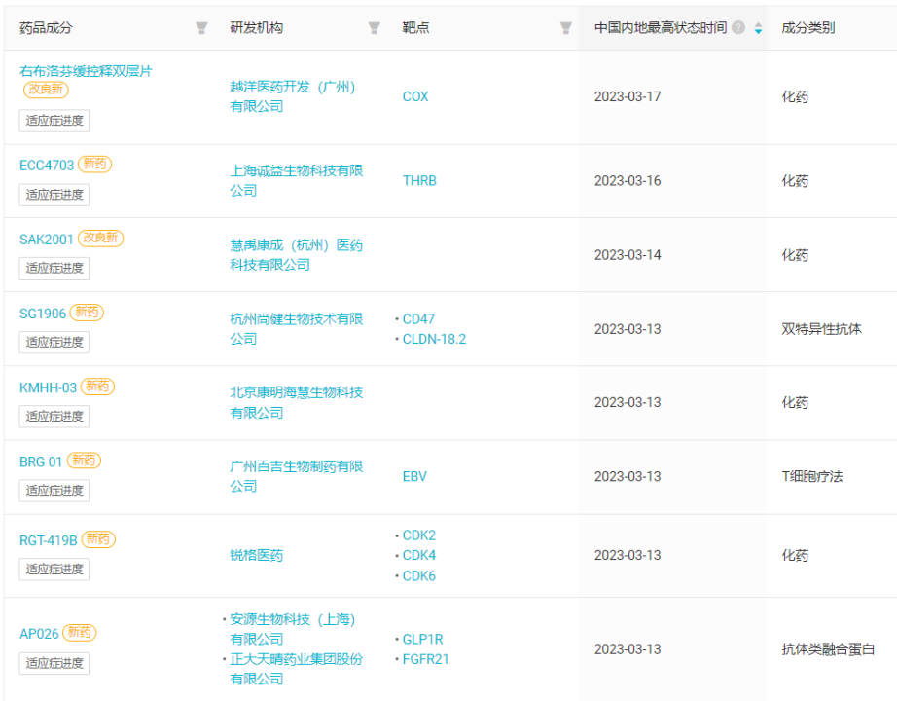Screen dimensions: 897x701
Task: Sort by 中国内地最高状态时间 column arrows
Action: pyautogui.click(x=758, y=28)
